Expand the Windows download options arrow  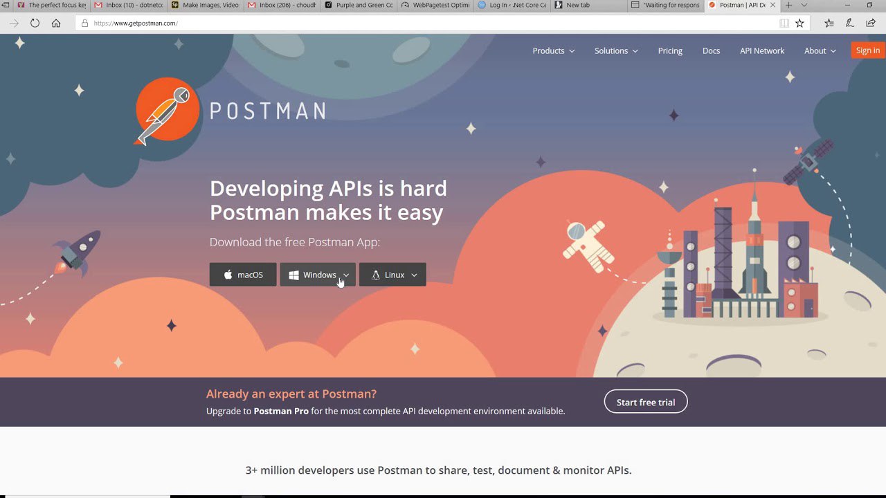tap(346, 275)
